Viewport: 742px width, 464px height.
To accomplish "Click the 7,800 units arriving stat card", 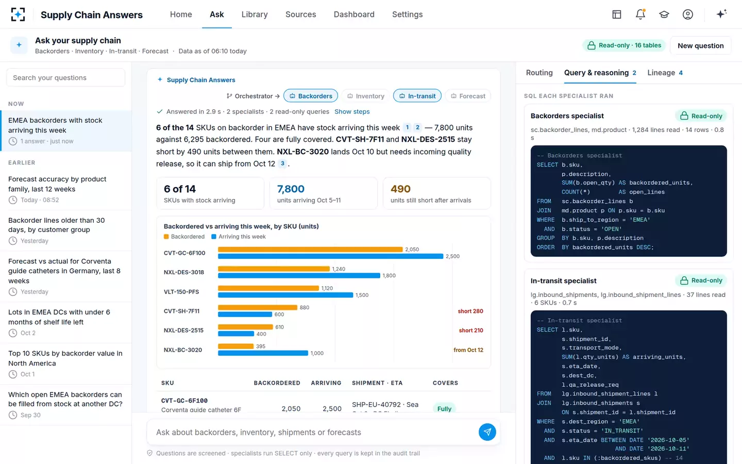I will [323, 193].
